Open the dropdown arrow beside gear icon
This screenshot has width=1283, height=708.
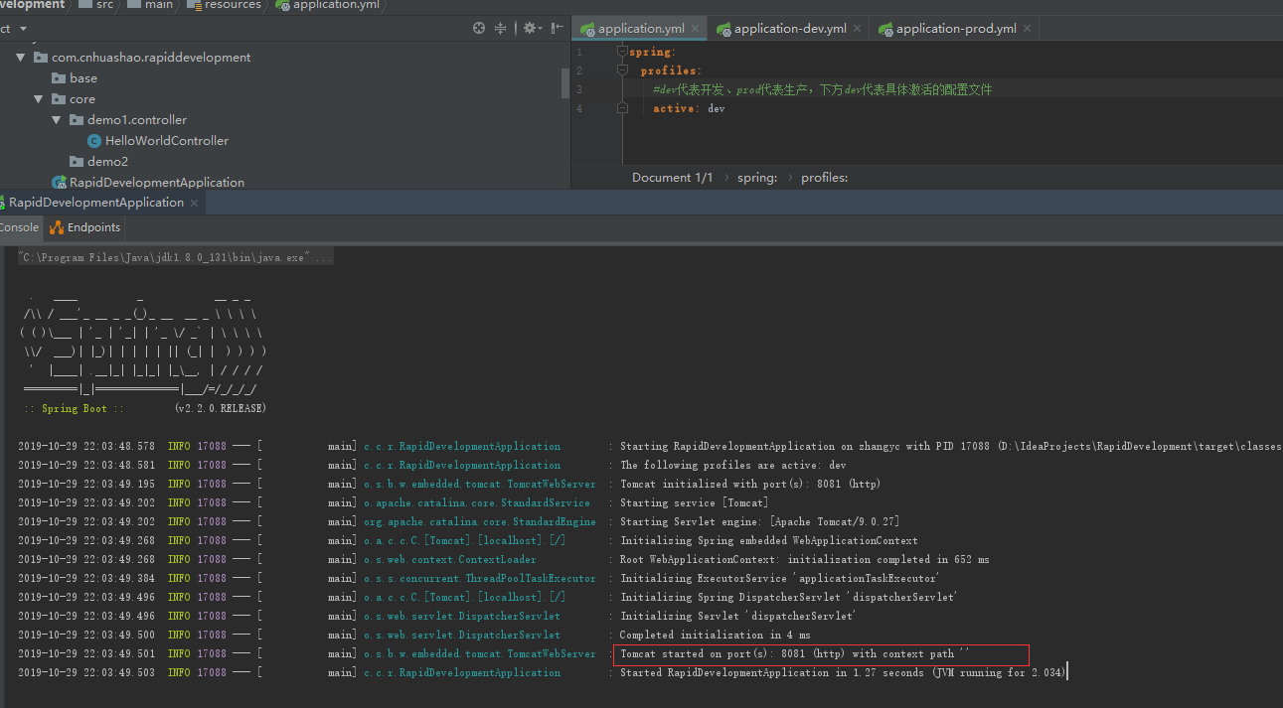[x=541, y=29]
